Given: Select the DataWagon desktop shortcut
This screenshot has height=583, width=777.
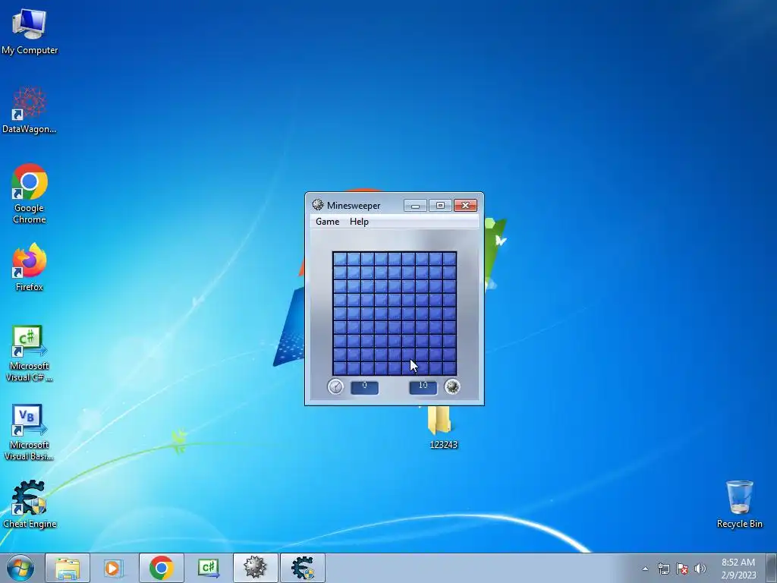Looking at the screenshot, I should [30, 110].
